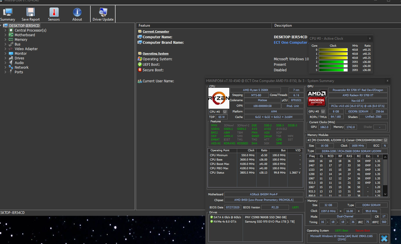
Task: Expand the Drives tree node
Action: (5, 58)
